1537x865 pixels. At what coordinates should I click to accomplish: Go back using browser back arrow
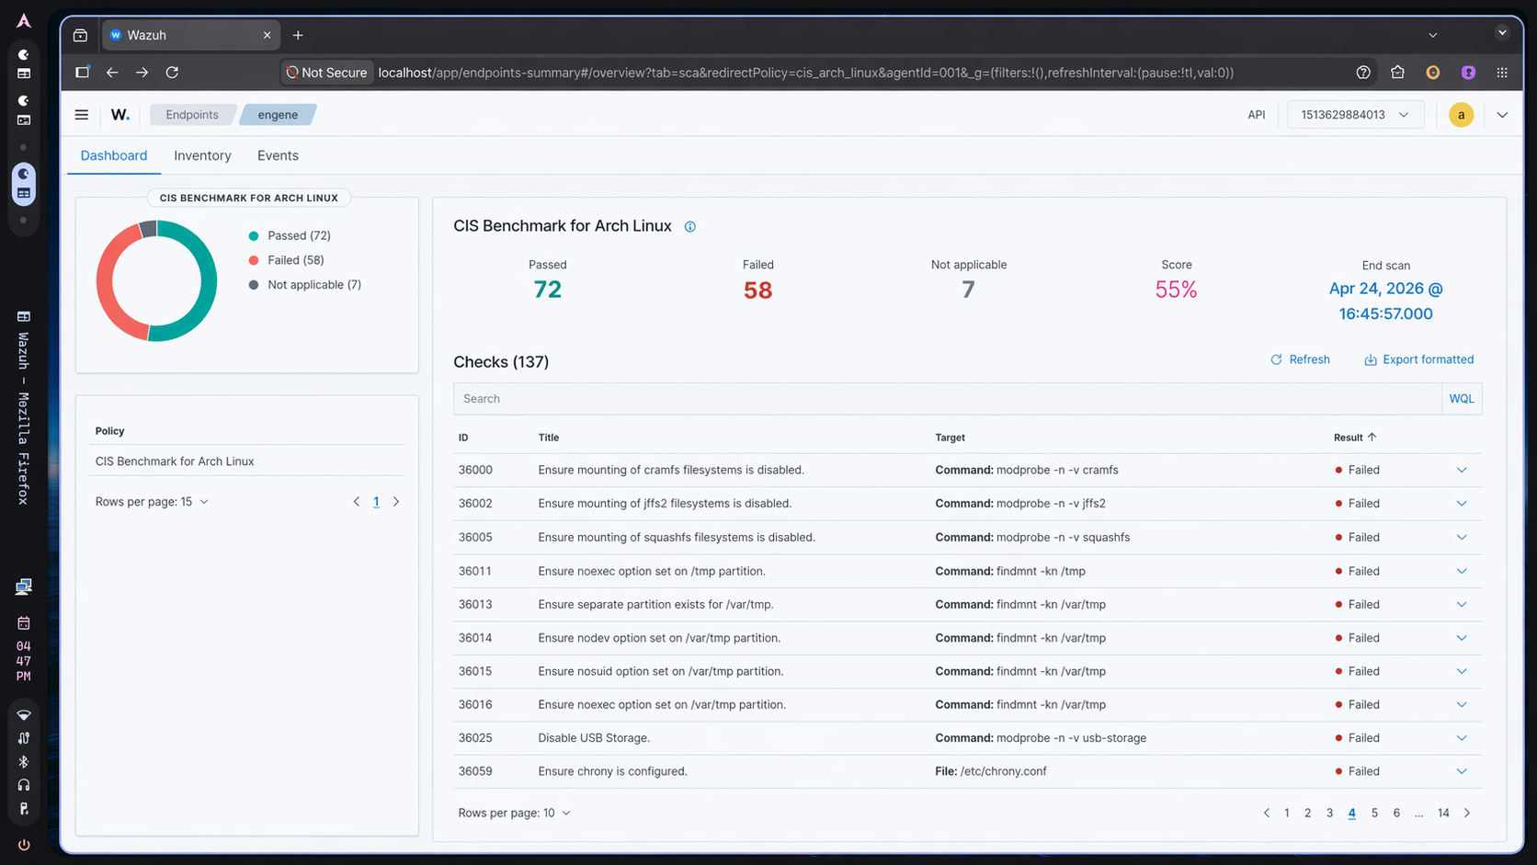coord(112,73)
